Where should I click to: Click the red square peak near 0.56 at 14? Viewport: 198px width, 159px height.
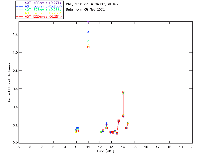(123, 92)
